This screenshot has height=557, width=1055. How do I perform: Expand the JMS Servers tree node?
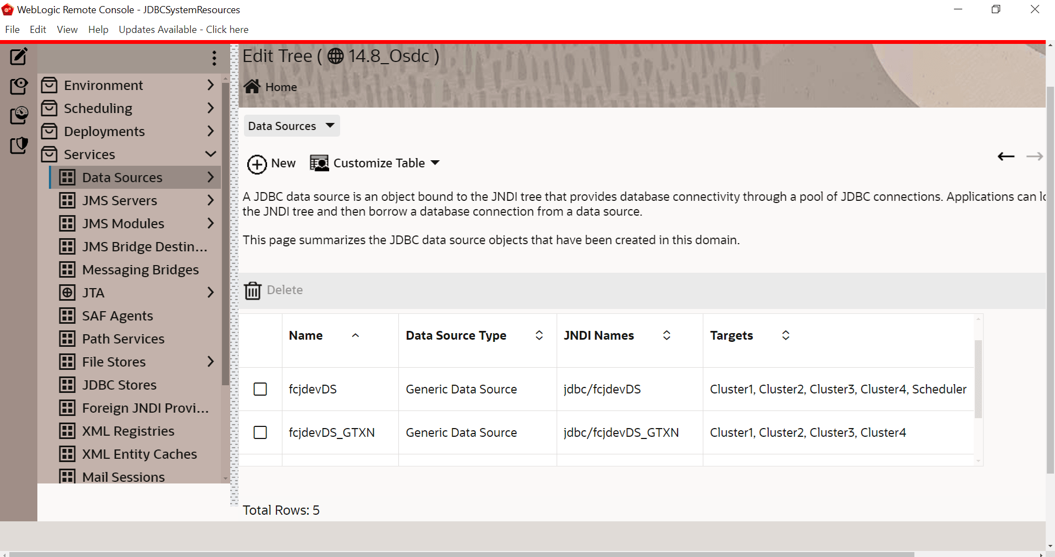tap(210, 200)
